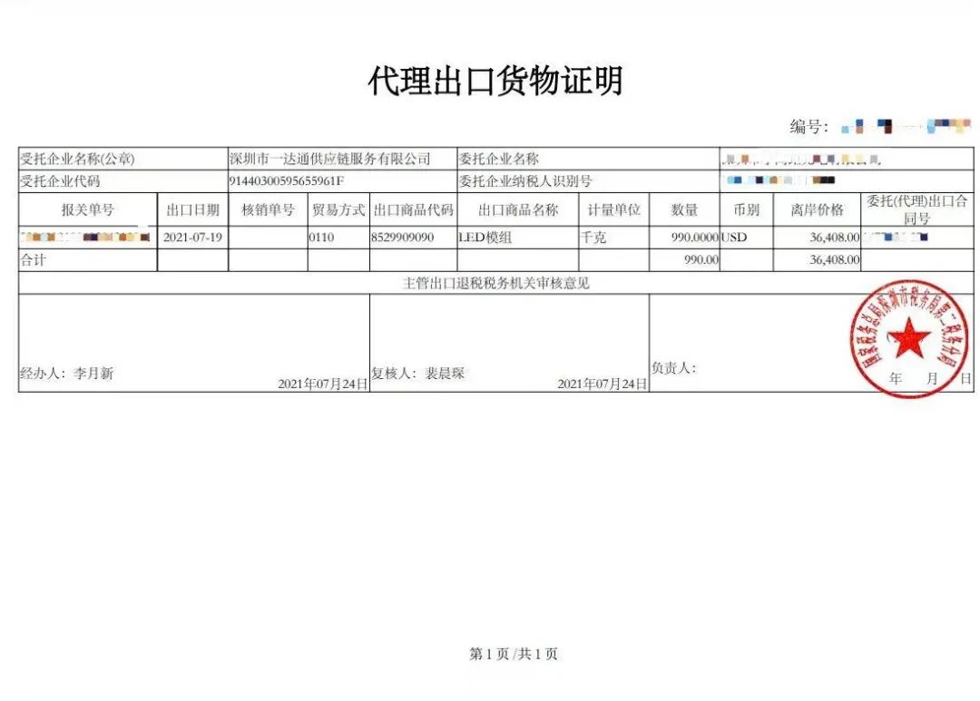The image size is (980, 701).
Task: Click the 主管出口退税税务机关审核意见 heading
Action: (495, 283)
